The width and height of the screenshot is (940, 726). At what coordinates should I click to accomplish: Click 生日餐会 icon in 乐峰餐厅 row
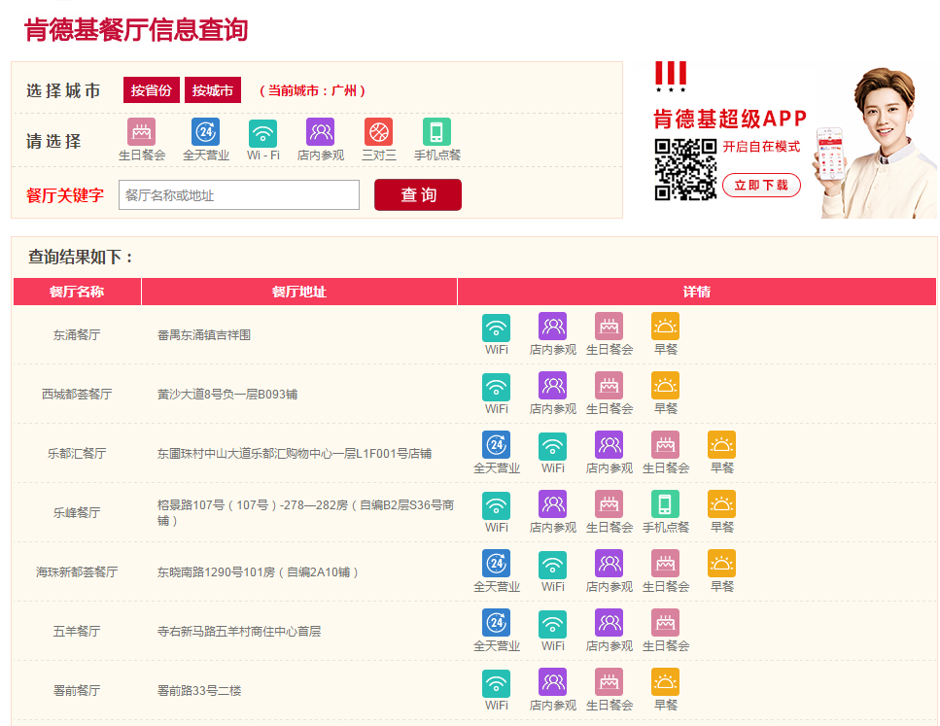pyautogui.click(x=609, y=504)
